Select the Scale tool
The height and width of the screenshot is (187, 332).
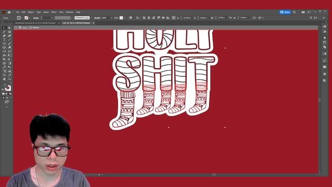[9, 51]
